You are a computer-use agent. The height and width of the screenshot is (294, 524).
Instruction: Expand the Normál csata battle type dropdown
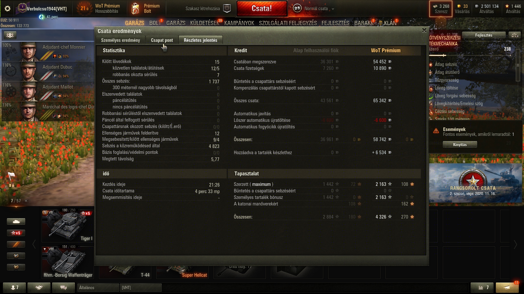(x=333, y=9)
